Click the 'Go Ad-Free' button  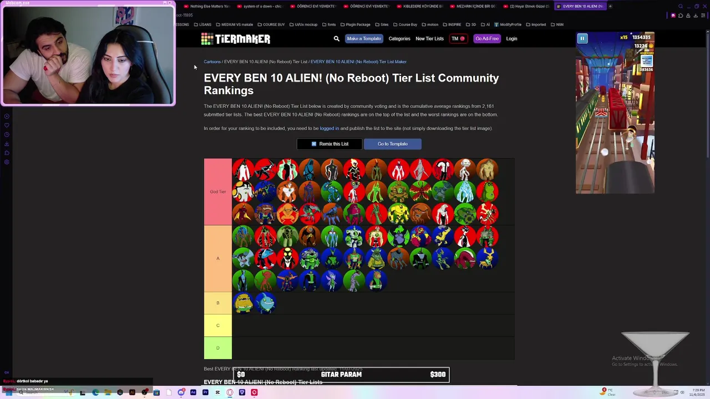(487, 39)
